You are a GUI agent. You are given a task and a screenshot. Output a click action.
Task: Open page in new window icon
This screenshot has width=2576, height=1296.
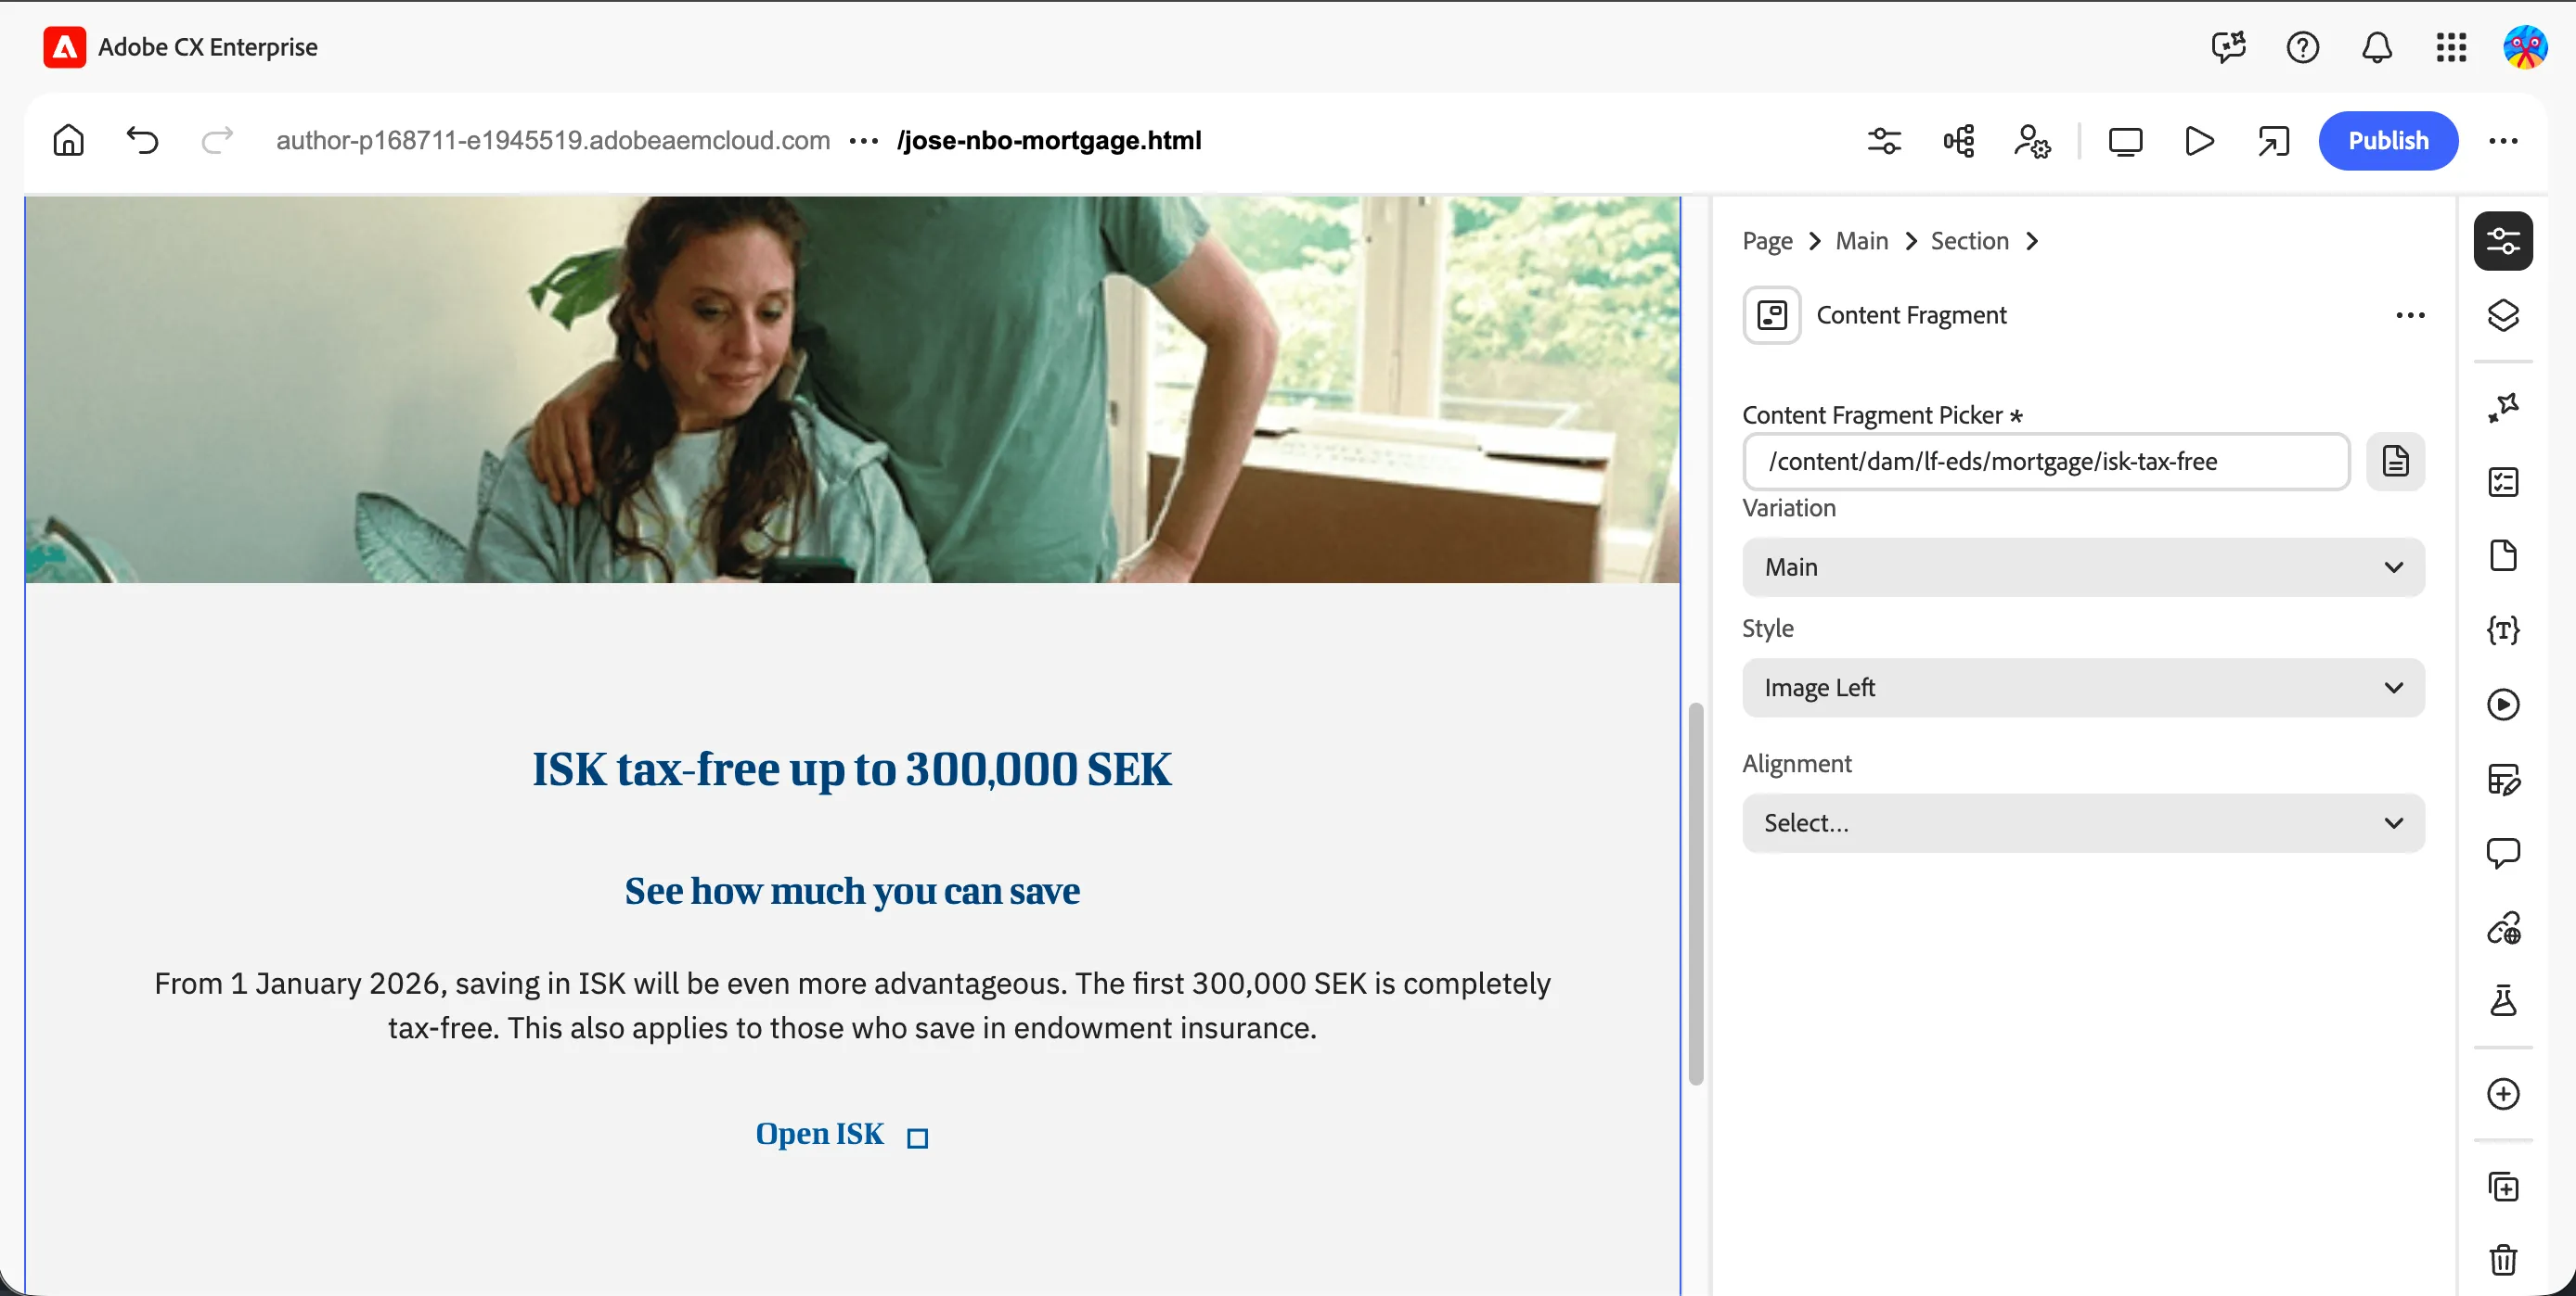click(x=2273, y=141)
